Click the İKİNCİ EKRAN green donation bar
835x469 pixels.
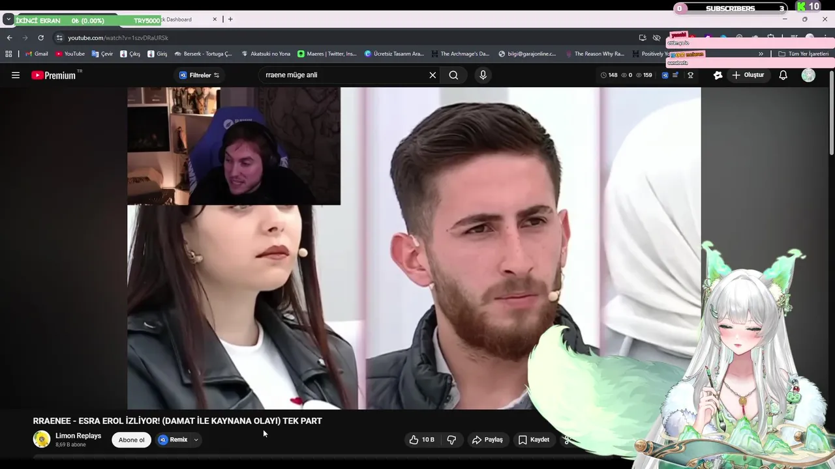point(88,20)
